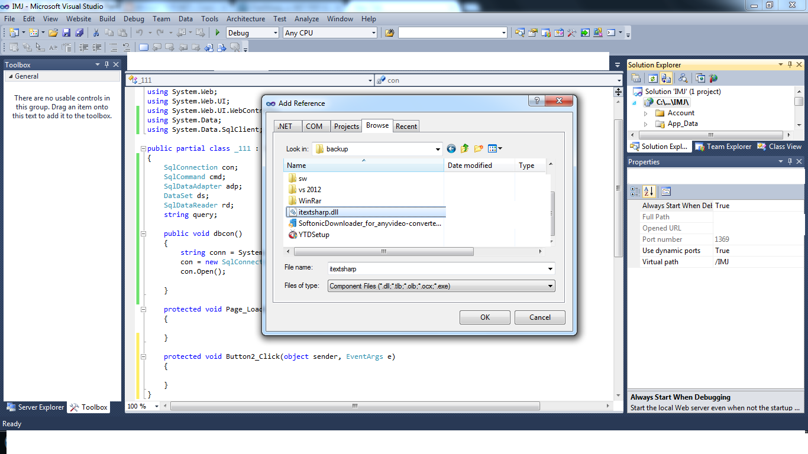This screenshot has width=808, height=454.
Task: Click the Show All Files icon
Action: [x=666, y=77]
